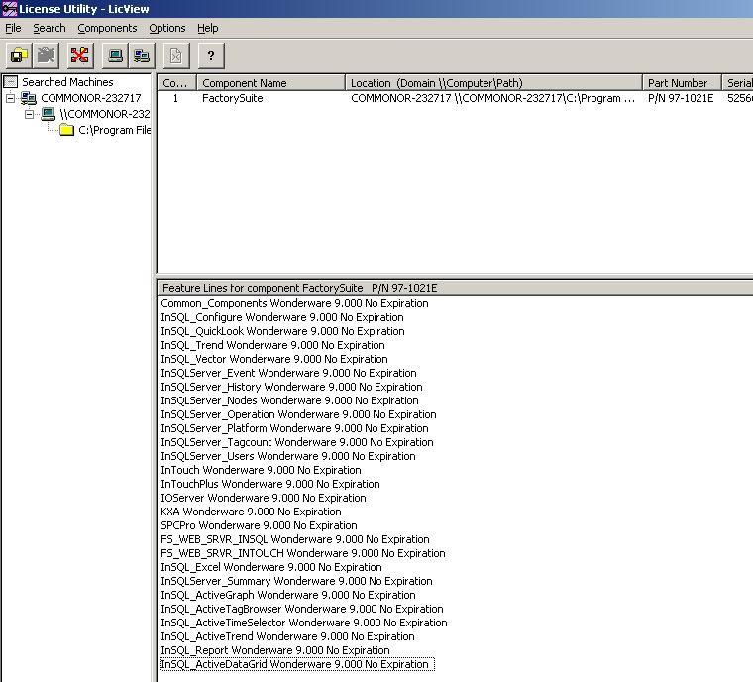753x682 pixels.
Task: Click the License Utility title bar app icon
Action: pos(9,9)
